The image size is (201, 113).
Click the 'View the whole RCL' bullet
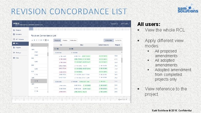click(165, 30)
